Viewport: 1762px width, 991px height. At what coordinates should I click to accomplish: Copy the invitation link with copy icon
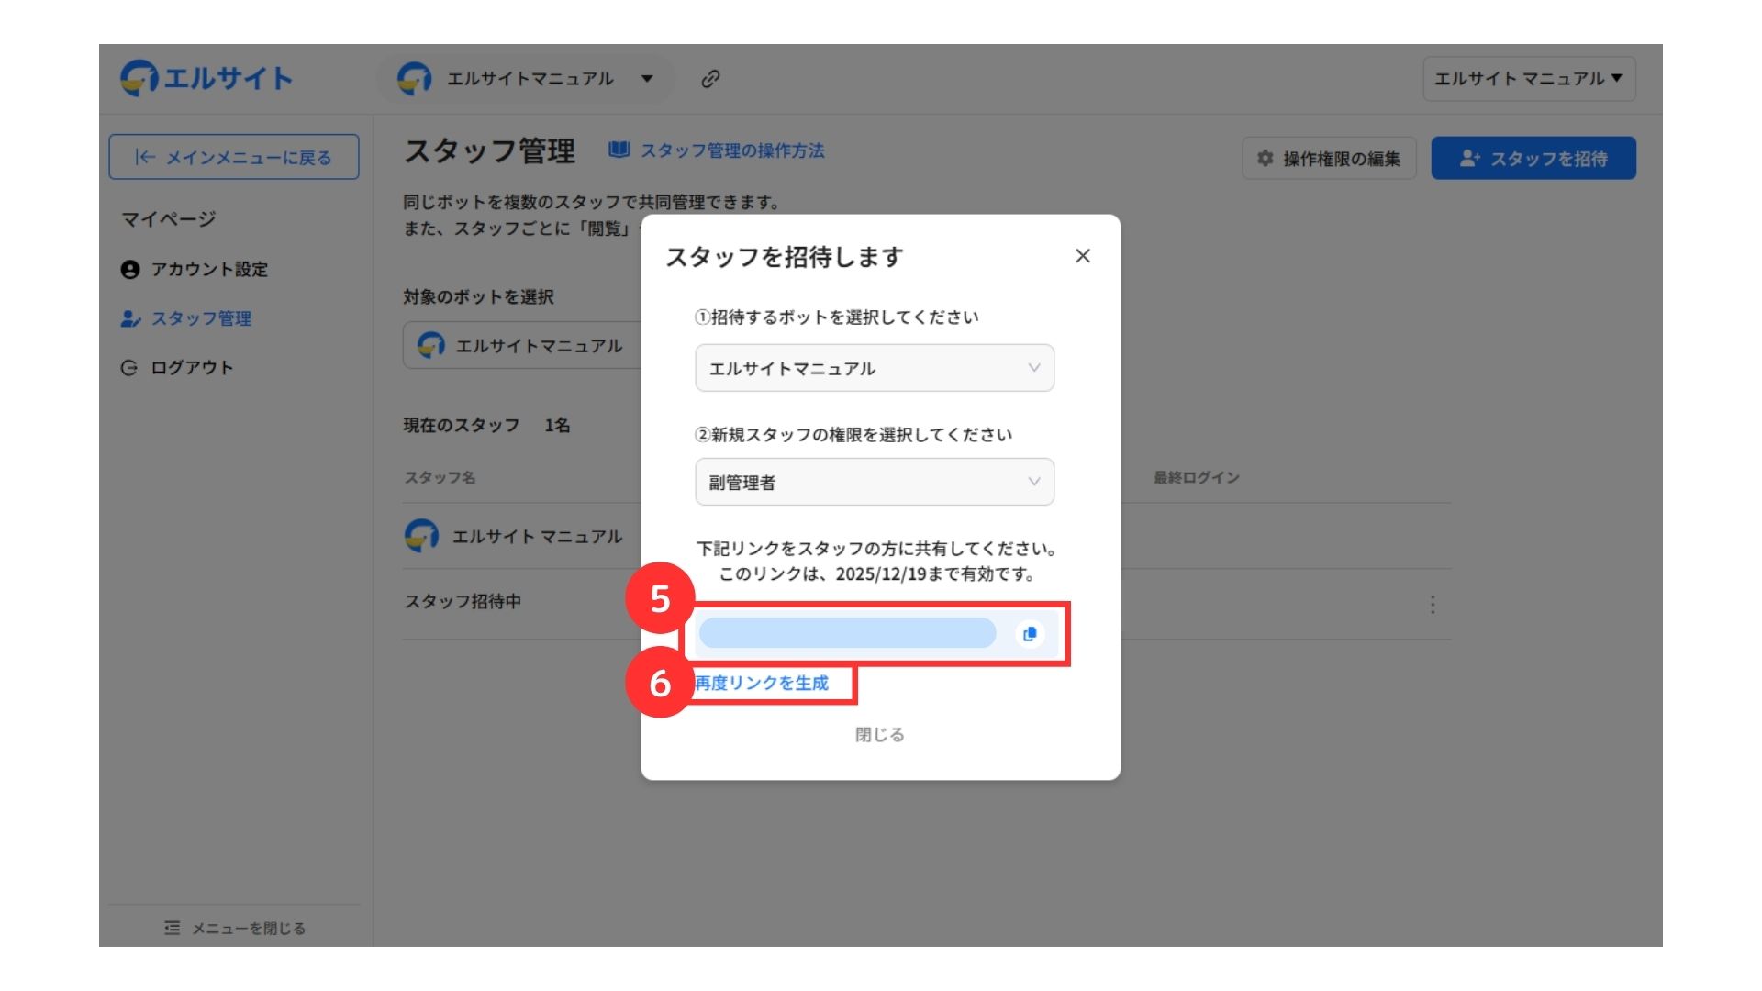click(1030, 634)
